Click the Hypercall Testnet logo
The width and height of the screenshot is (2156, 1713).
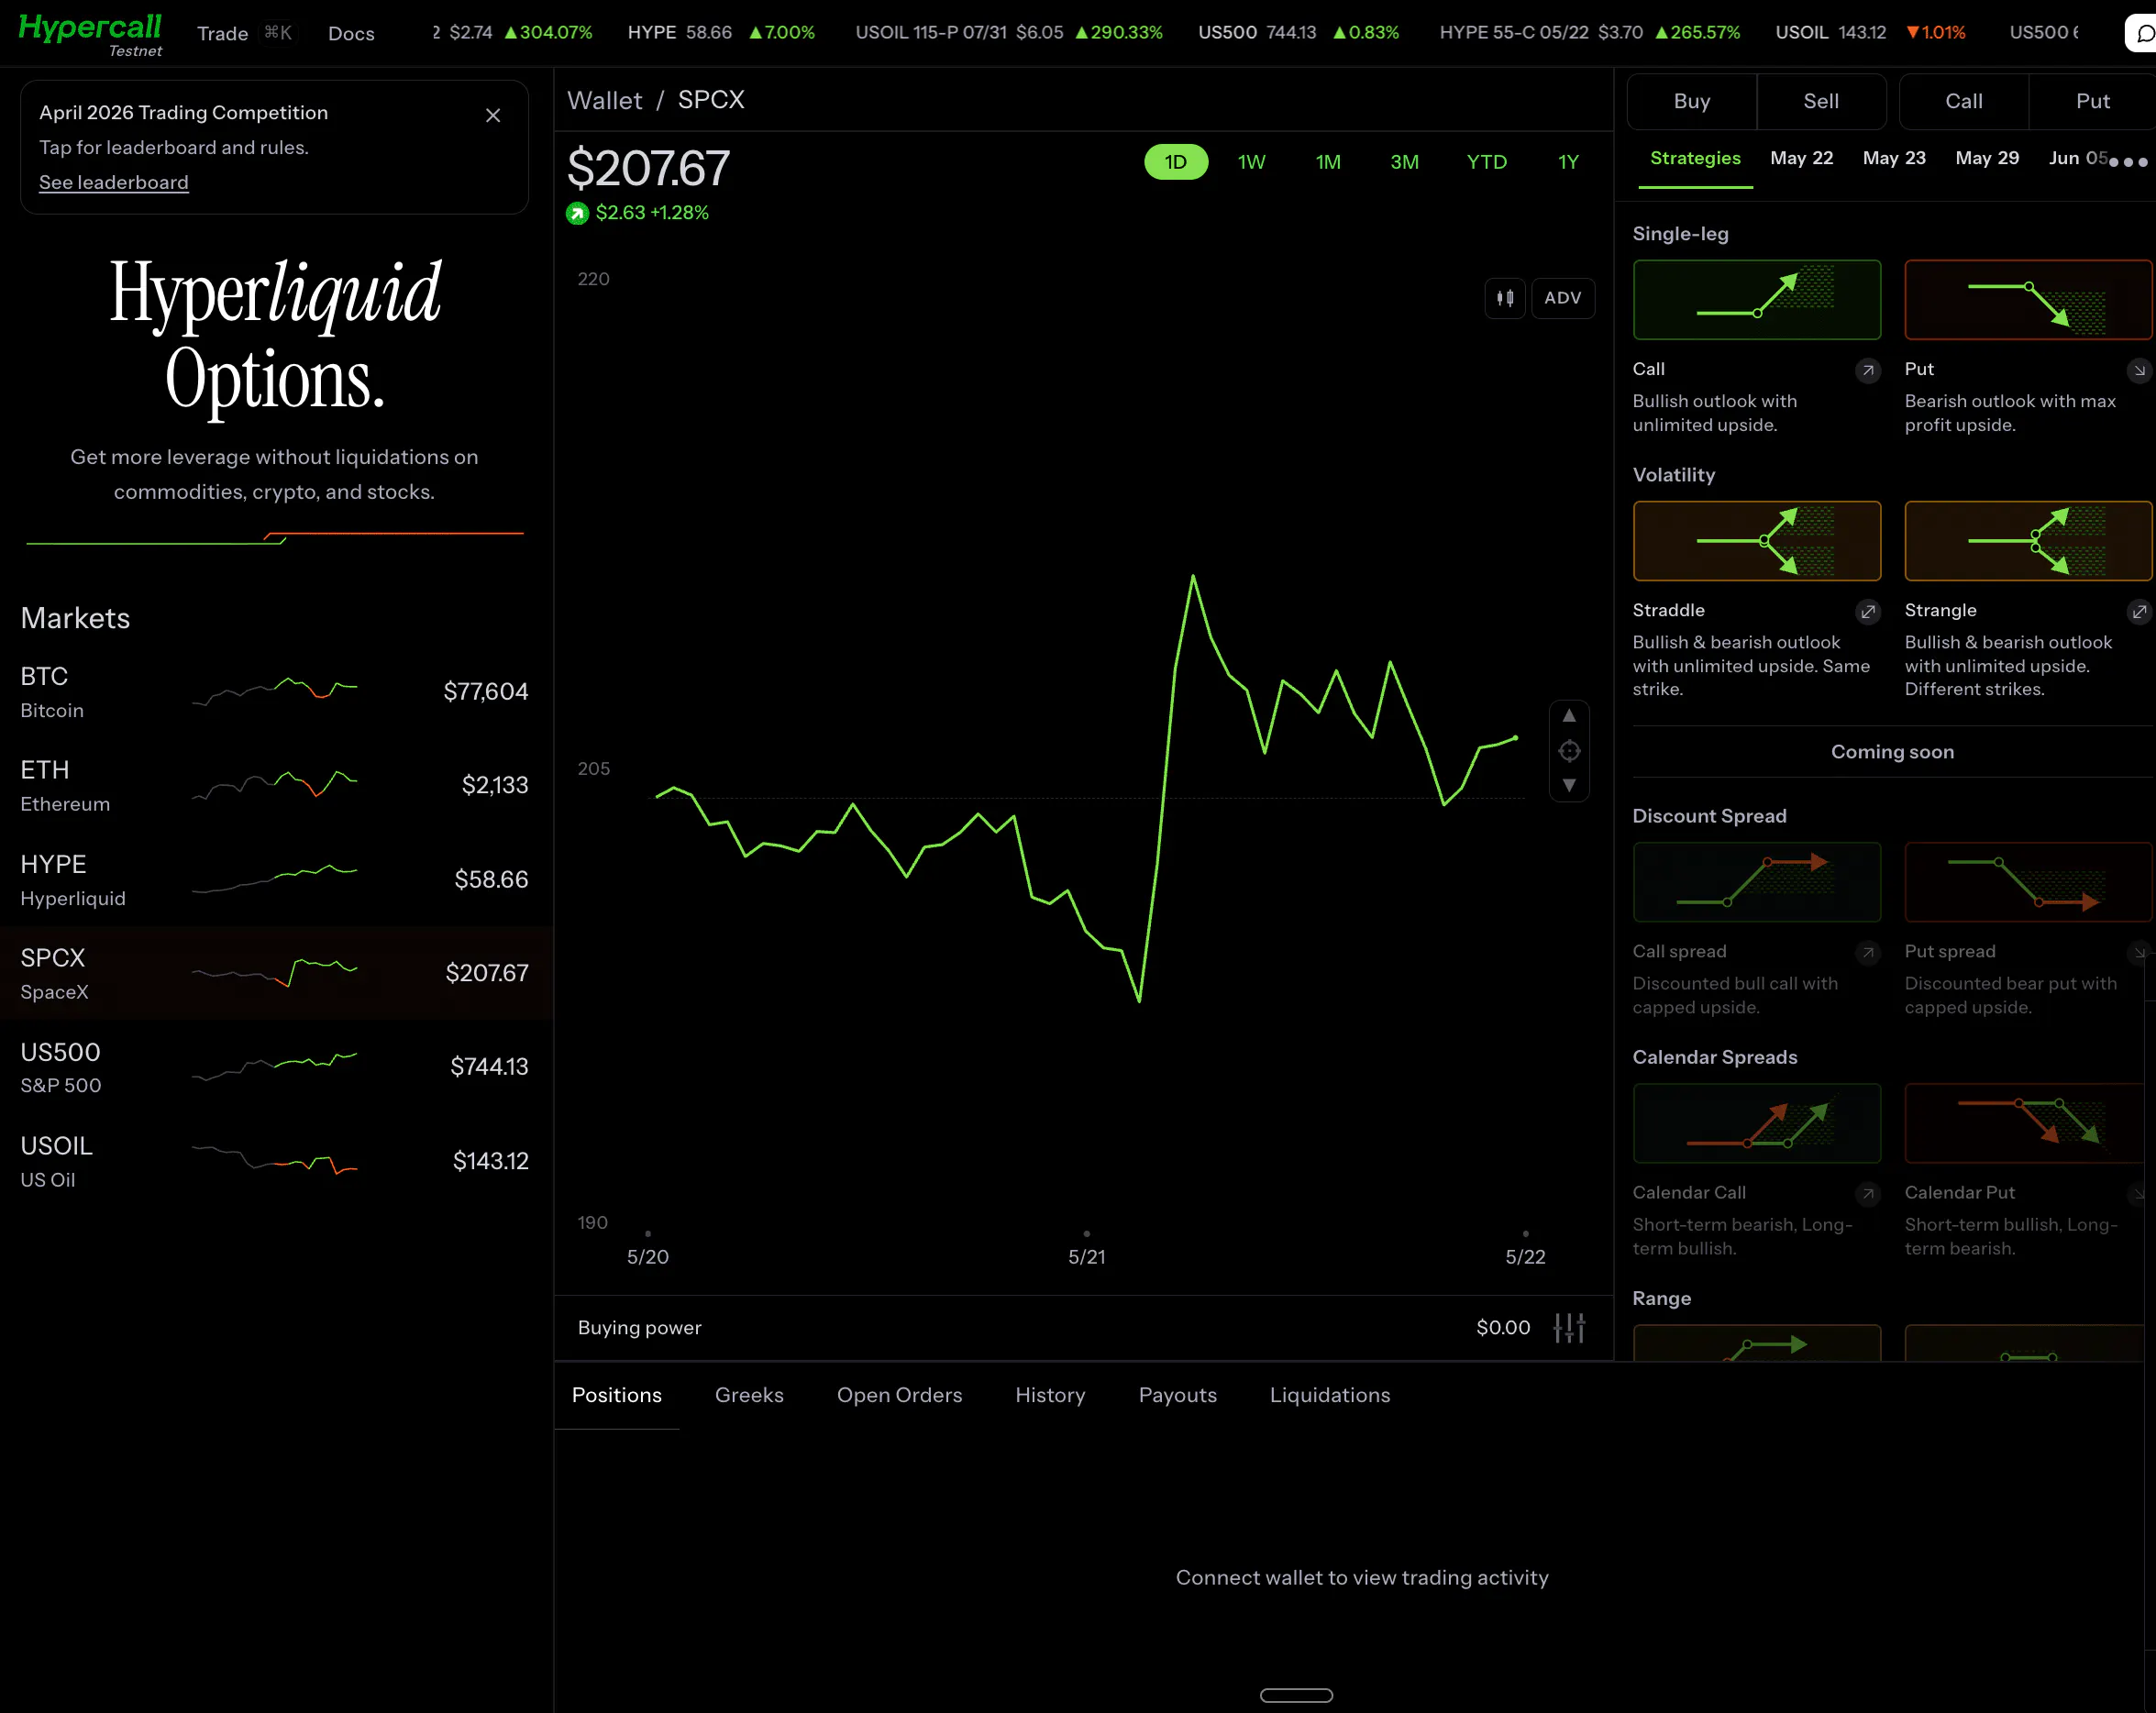(90, 34)
